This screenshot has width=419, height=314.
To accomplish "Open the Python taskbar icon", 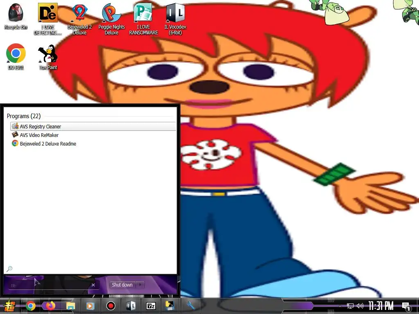I will tap(170, 305).
